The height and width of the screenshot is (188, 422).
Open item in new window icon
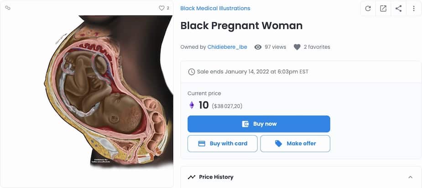coord(383,8)
